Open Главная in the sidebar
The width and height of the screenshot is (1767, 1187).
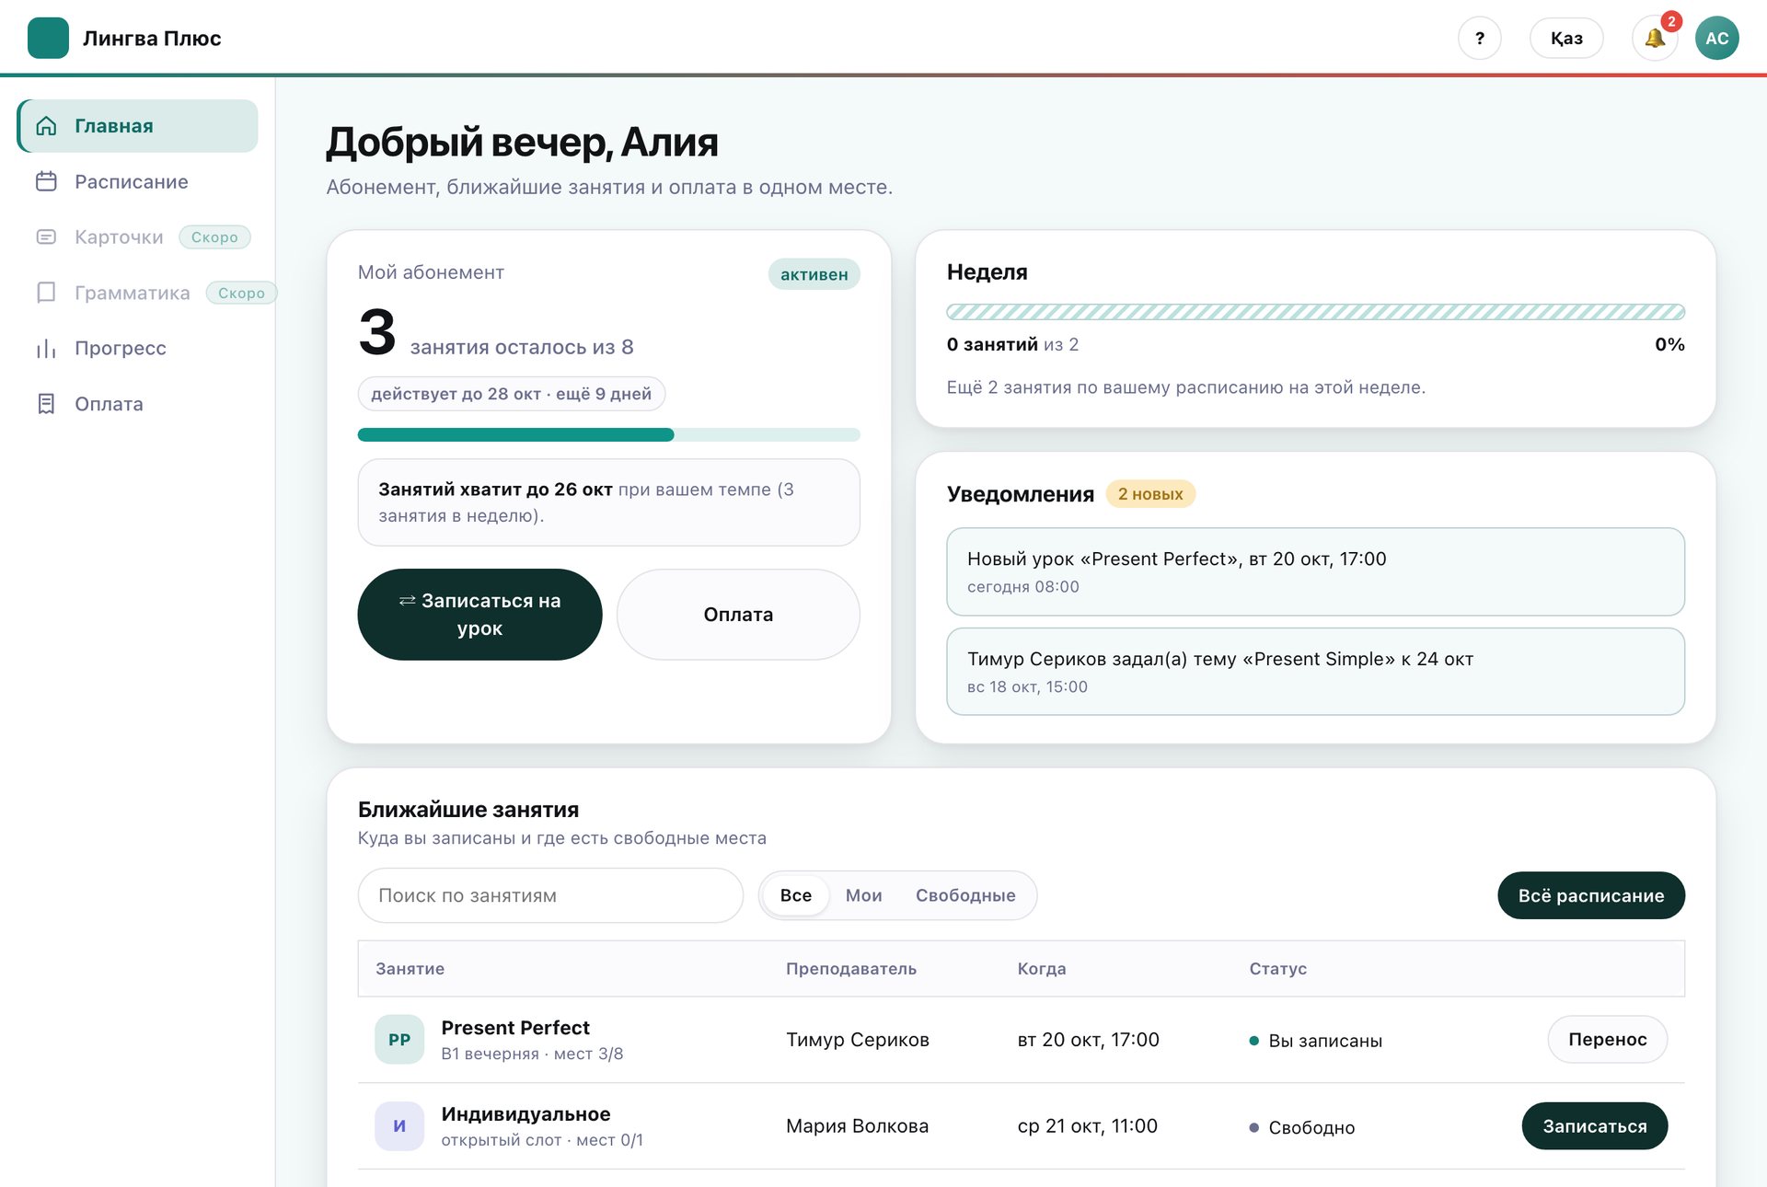tap(138, 126)
